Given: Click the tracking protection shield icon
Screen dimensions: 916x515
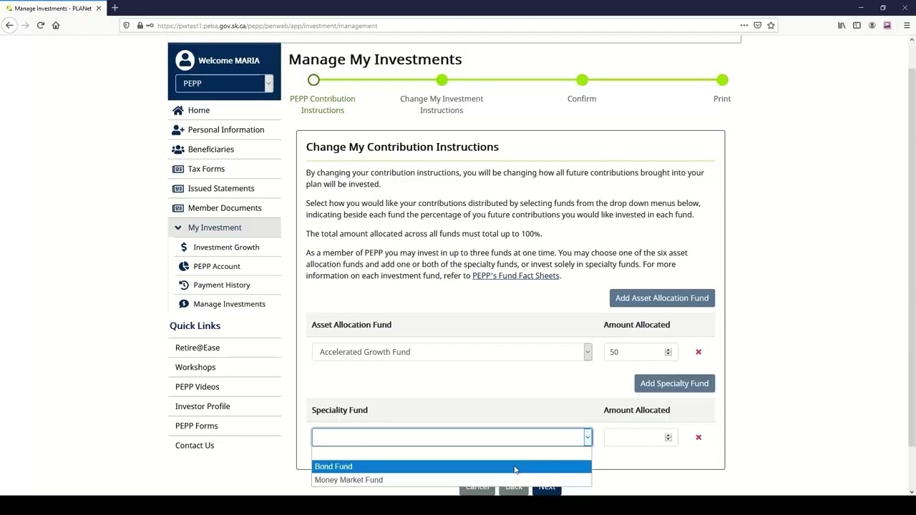Looking at the screenshot, I should (127, 26).
